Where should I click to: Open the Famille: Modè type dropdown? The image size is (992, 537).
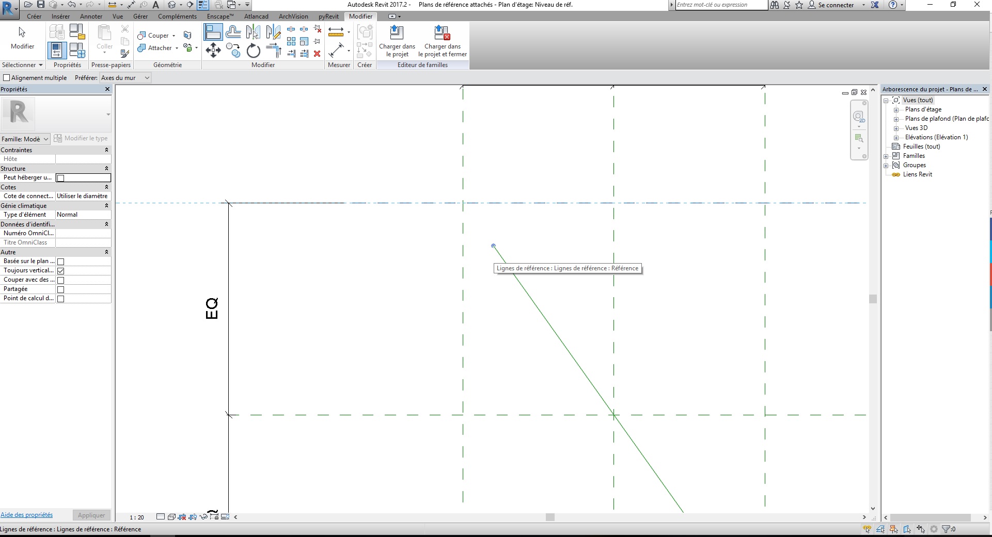[25, 139]
